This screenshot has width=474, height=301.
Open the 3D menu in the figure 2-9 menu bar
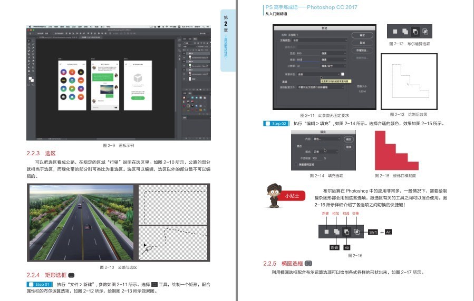point(91,26)
